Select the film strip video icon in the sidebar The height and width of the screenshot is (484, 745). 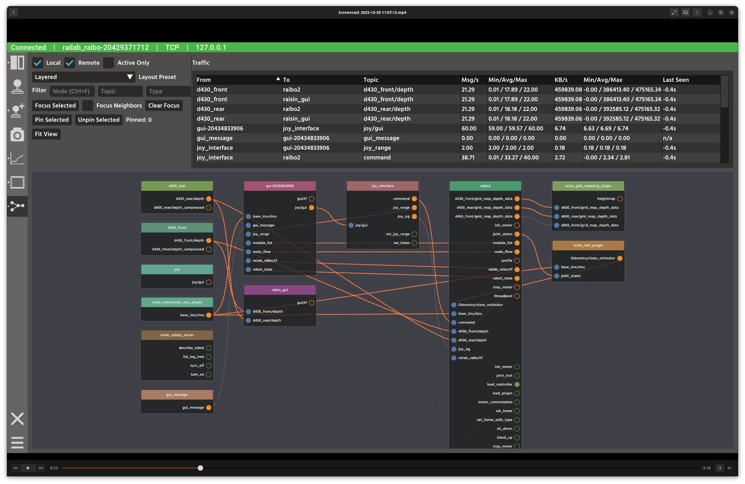pos(17,182)
